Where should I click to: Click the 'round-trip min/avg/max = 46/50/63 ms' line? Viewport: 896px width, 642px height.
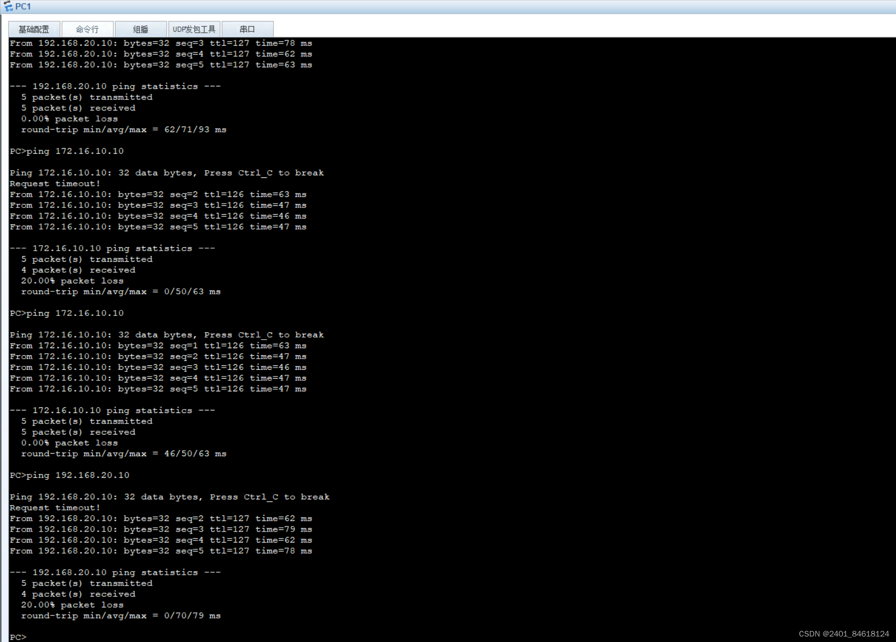coord(124,454)
